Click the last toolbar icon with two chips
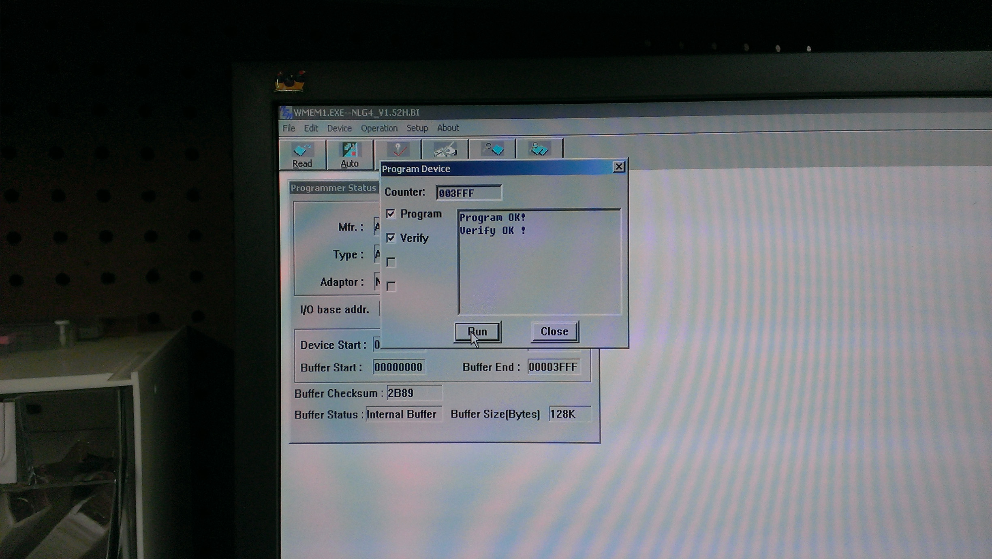 pos(539,149)
